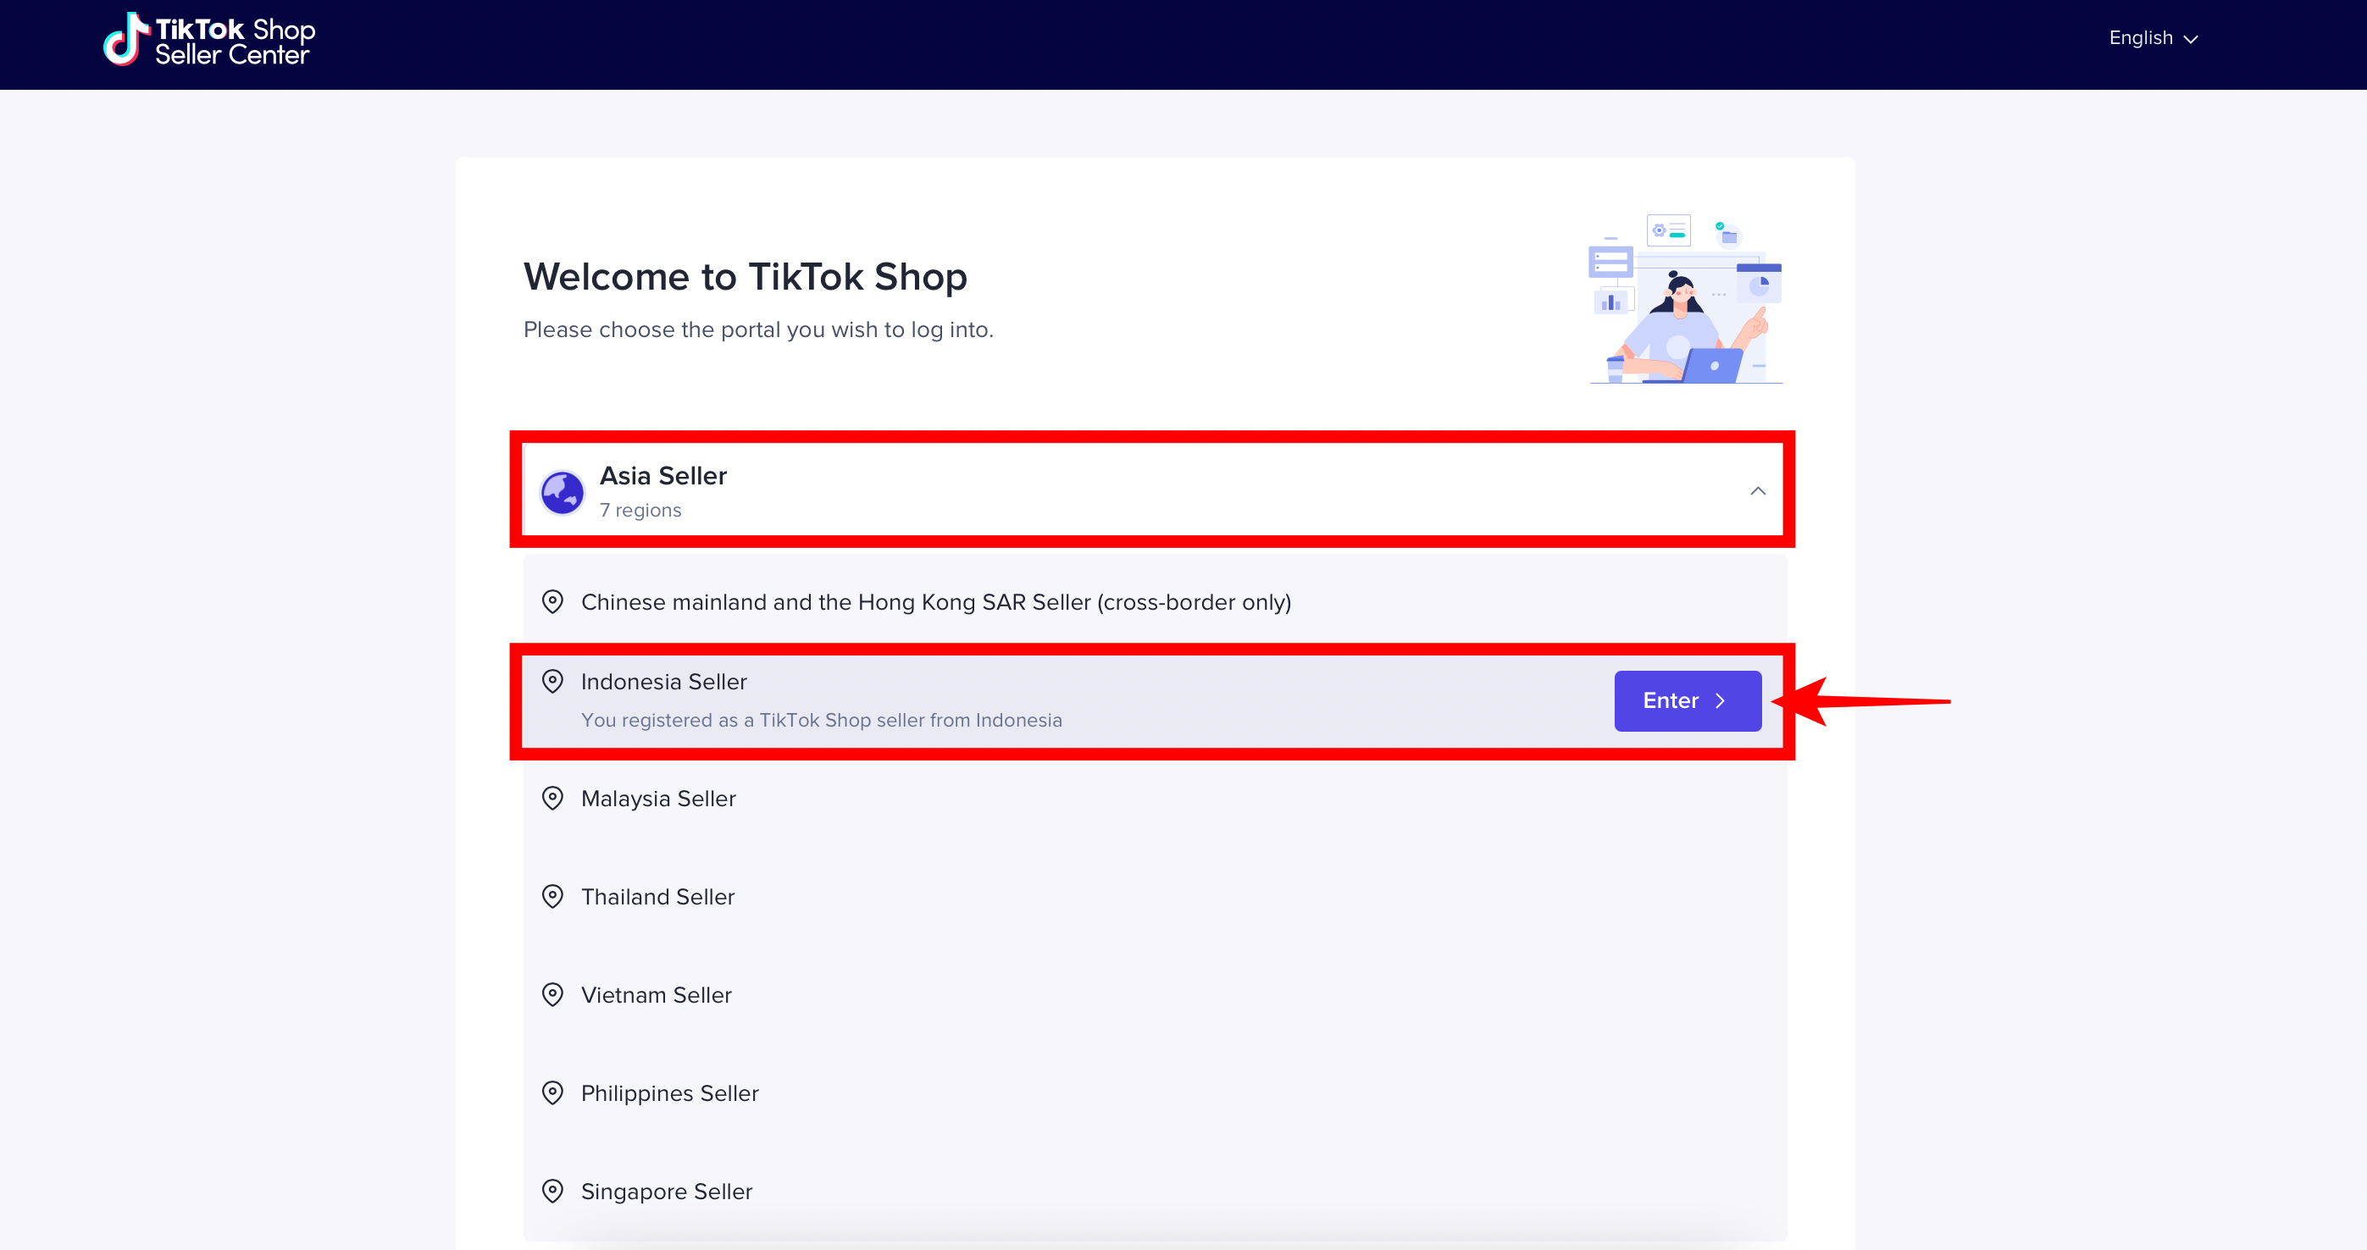
Task: Pick the Singapore Seller portal
Action: [666, 1192]
